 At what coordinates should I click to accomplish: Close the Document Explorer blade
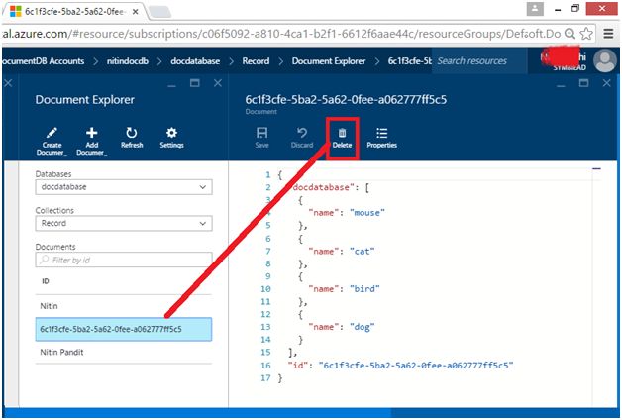(218, 83)
